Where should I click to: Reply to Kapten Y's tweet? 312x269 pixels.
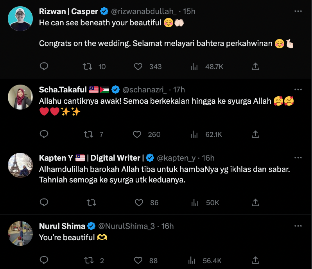click(44, 202)
